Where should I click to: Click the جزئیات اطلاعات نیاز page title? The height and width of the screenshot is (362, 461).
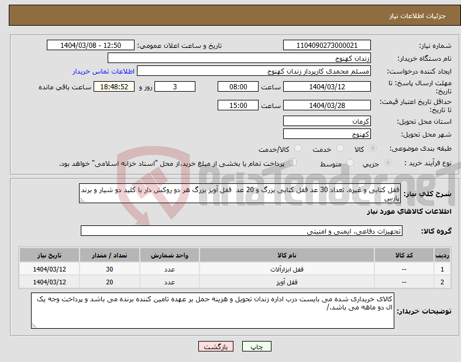coord(417,16)
